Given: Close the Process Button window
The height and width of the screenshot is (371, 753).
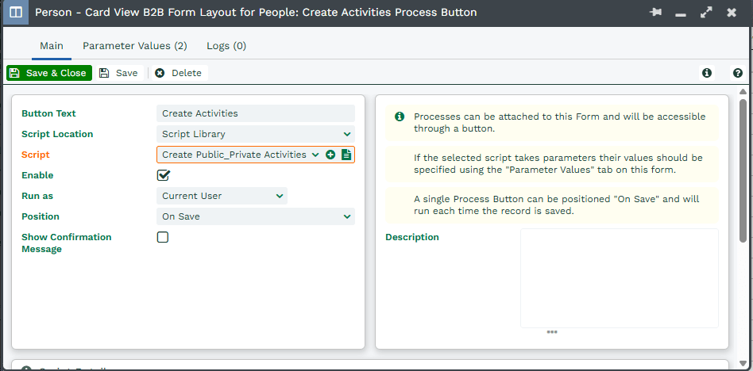Looking at the screenshot, I should 732,13.
